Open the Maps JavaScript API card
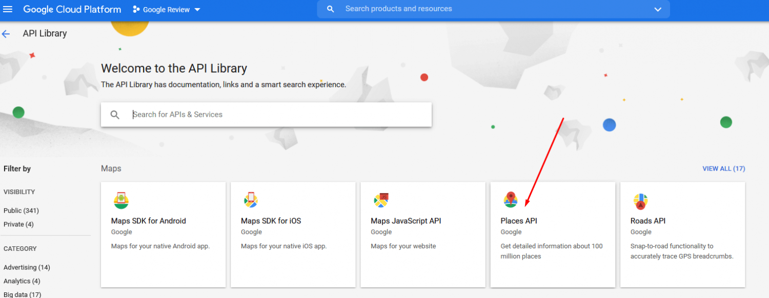Viewport: 769px width, 298px height. (x=423, y=234)
